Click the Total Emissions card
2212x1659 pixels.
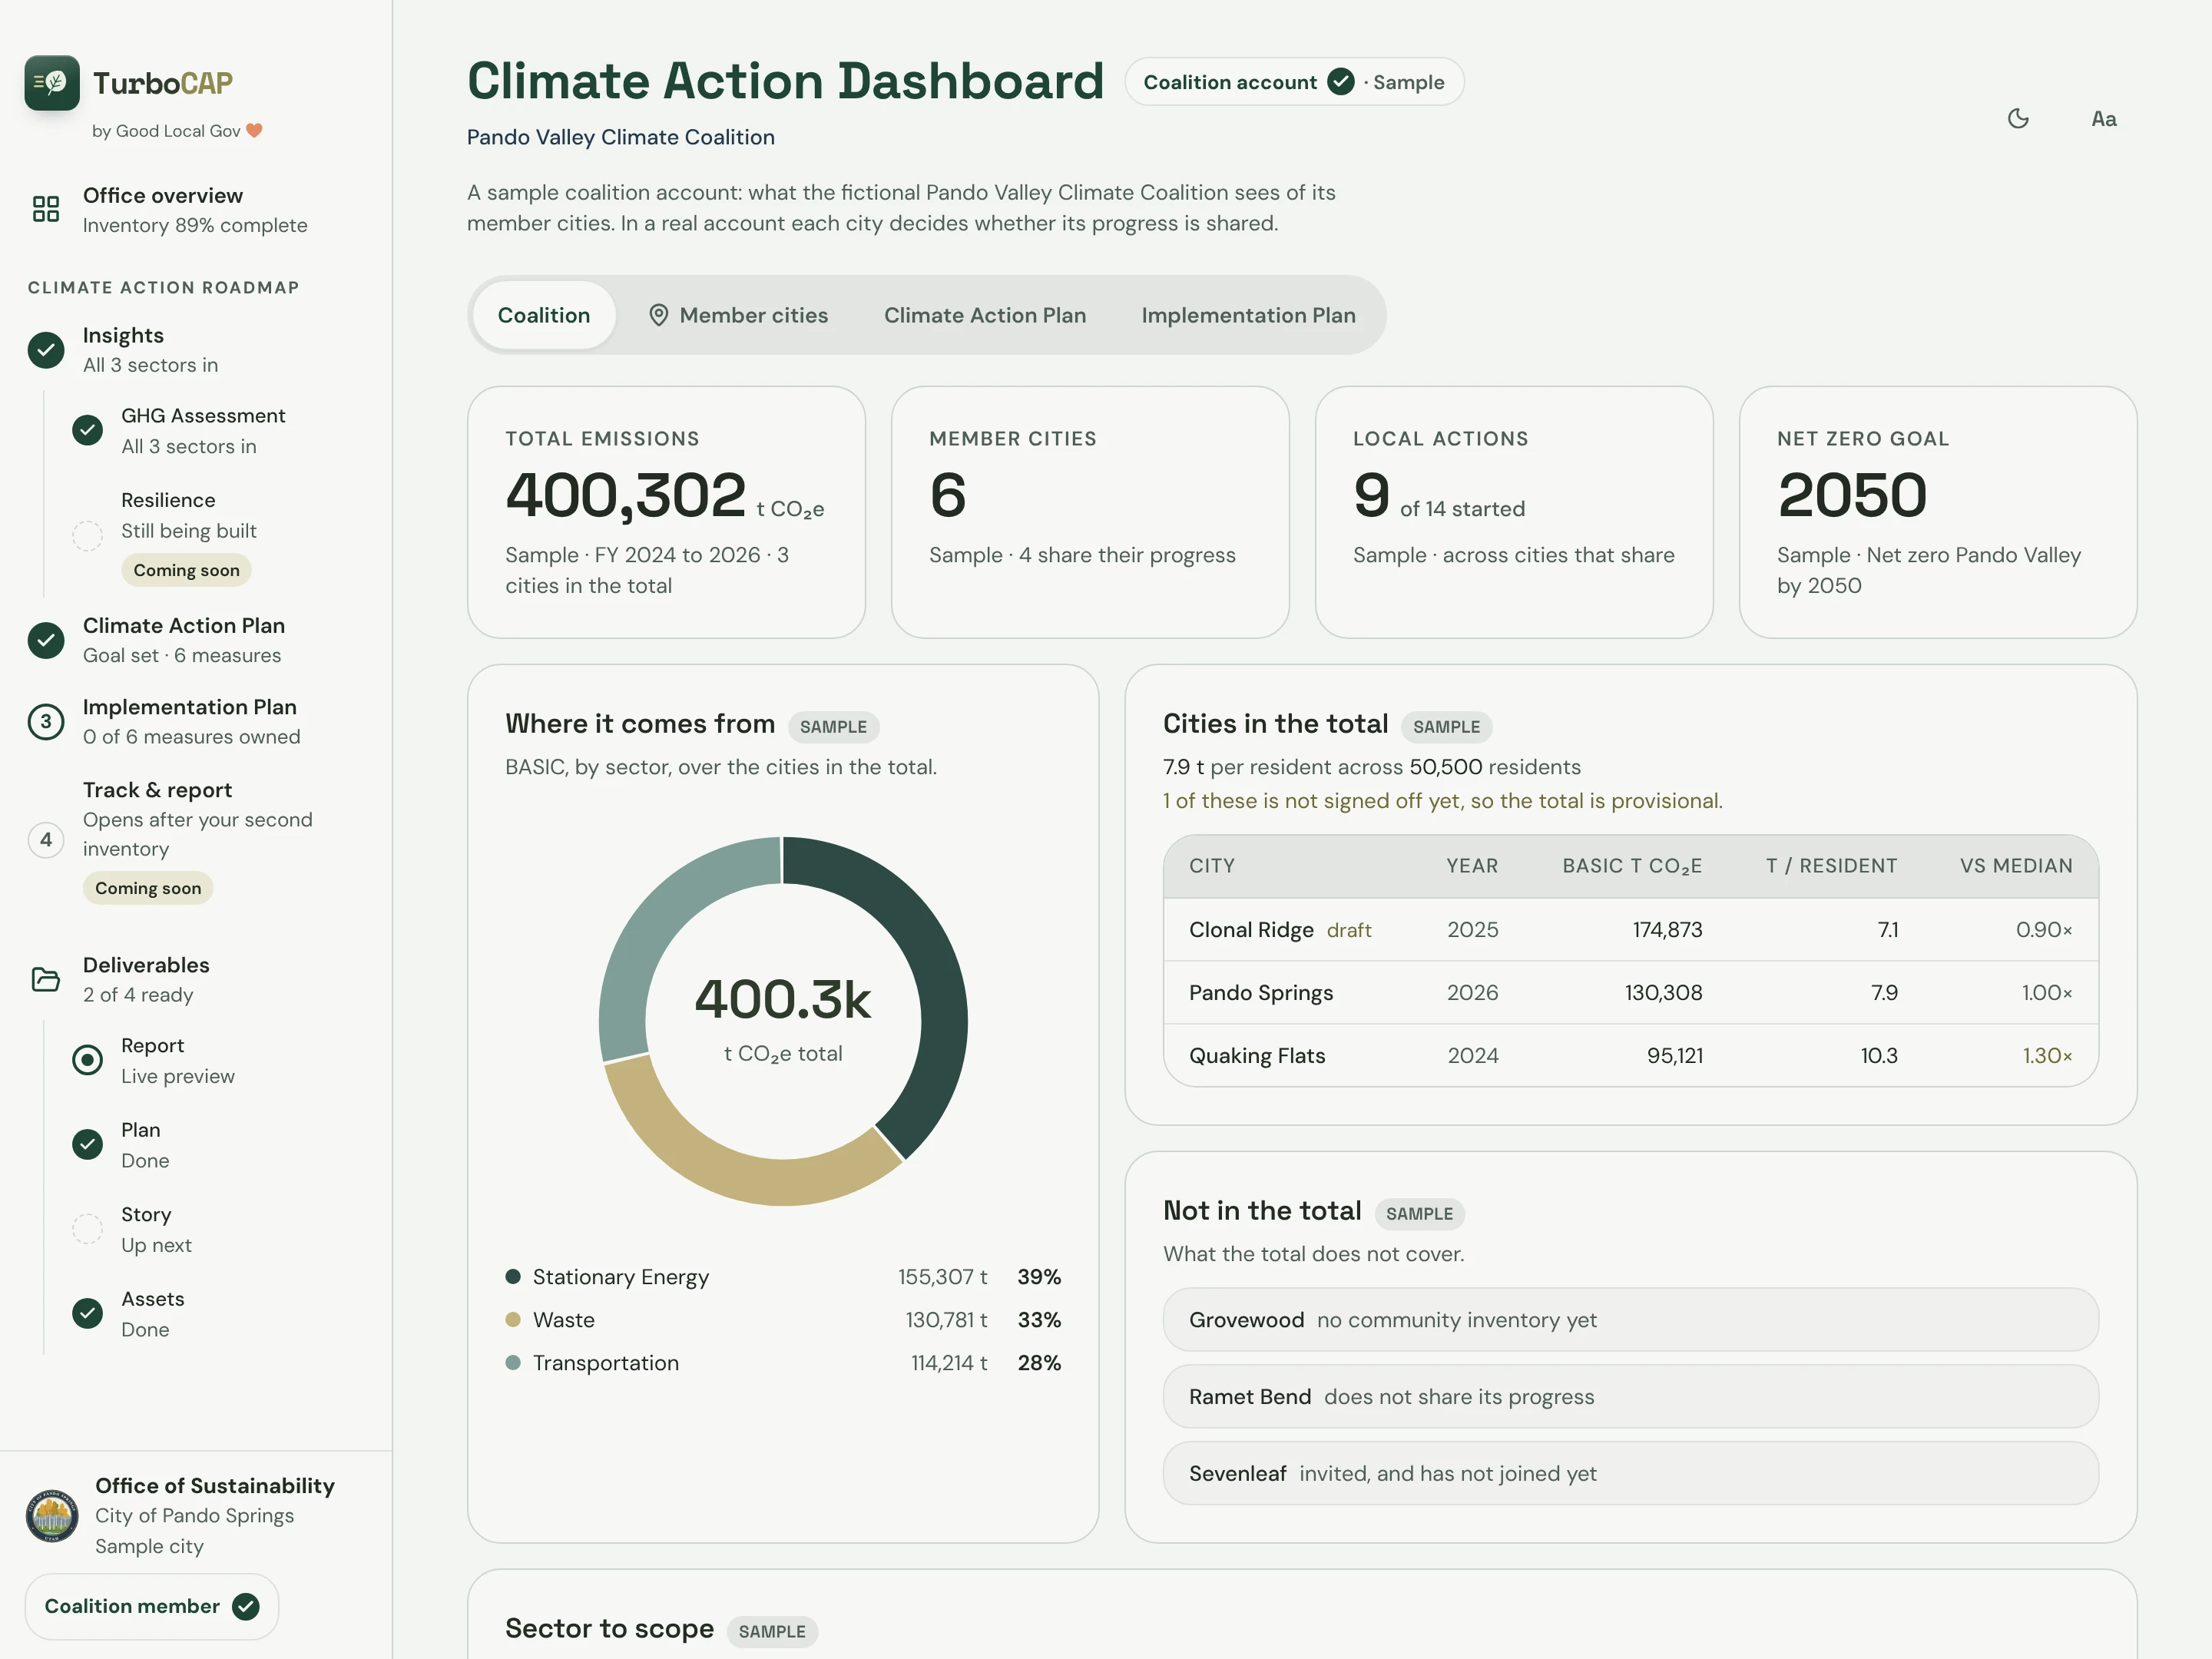[666, 512]
